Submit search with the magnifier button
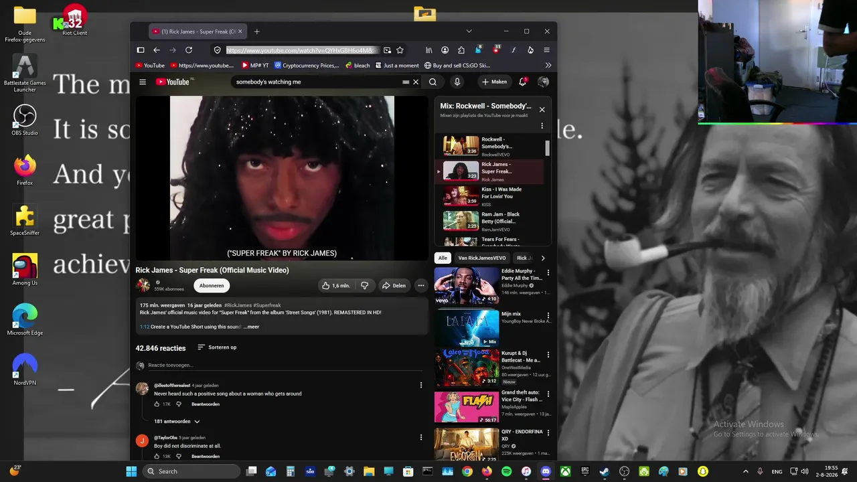 click(x=433, y=82)
